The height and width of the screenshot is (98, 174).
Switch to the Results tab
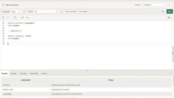[x=5, y=73]
